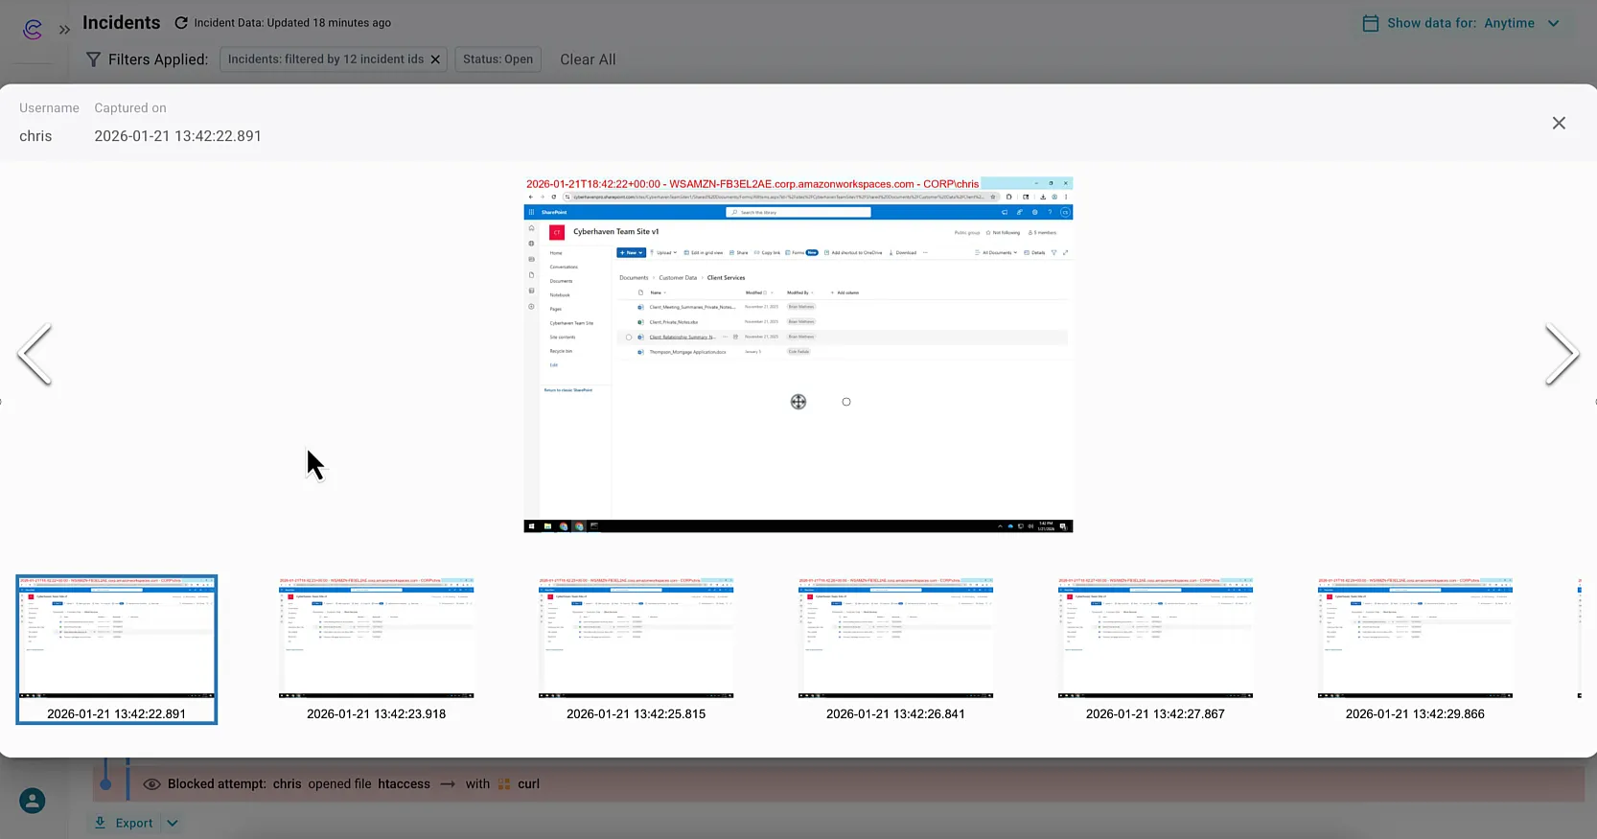This screenshot has width=1597, height=839.
Task: Click the curl application label
Action: [528, 784]
